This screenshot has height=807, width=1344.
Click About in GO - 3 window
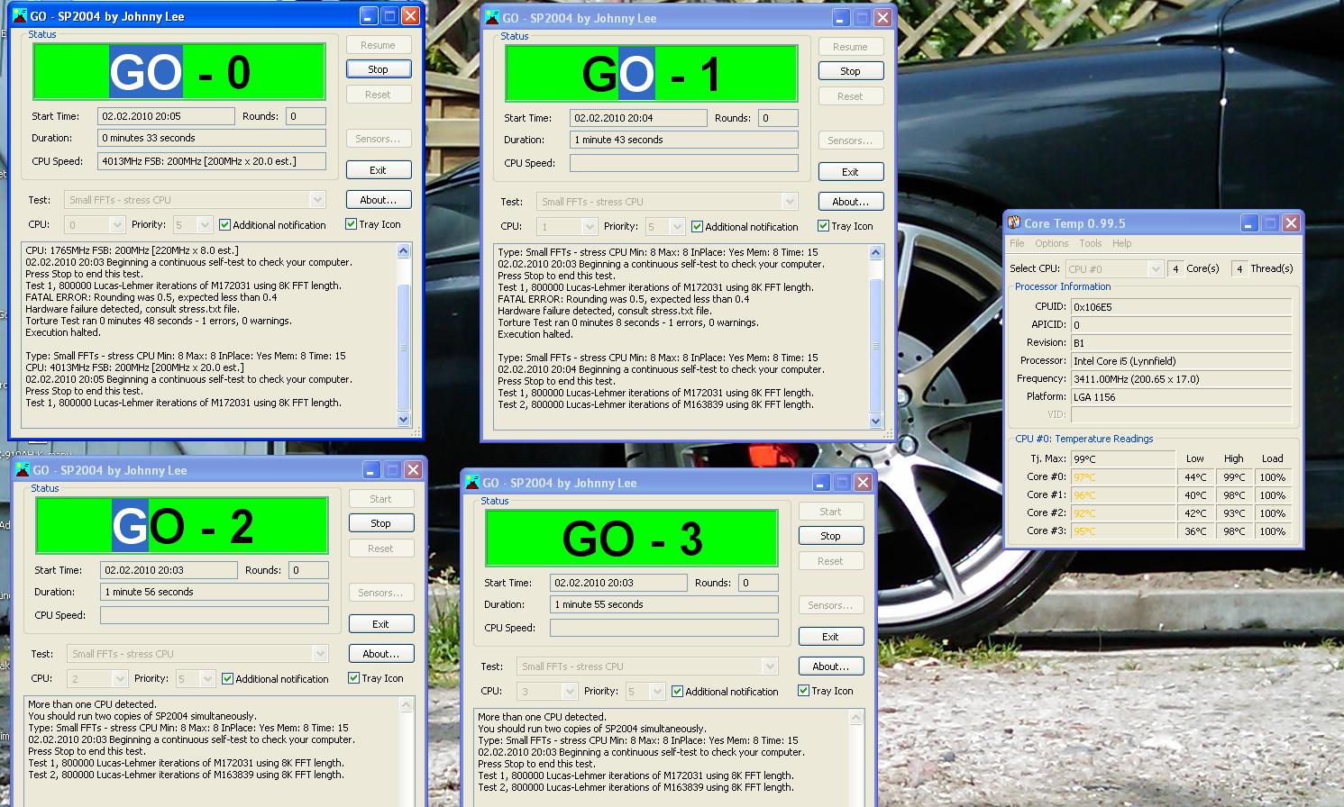(831, 666)
